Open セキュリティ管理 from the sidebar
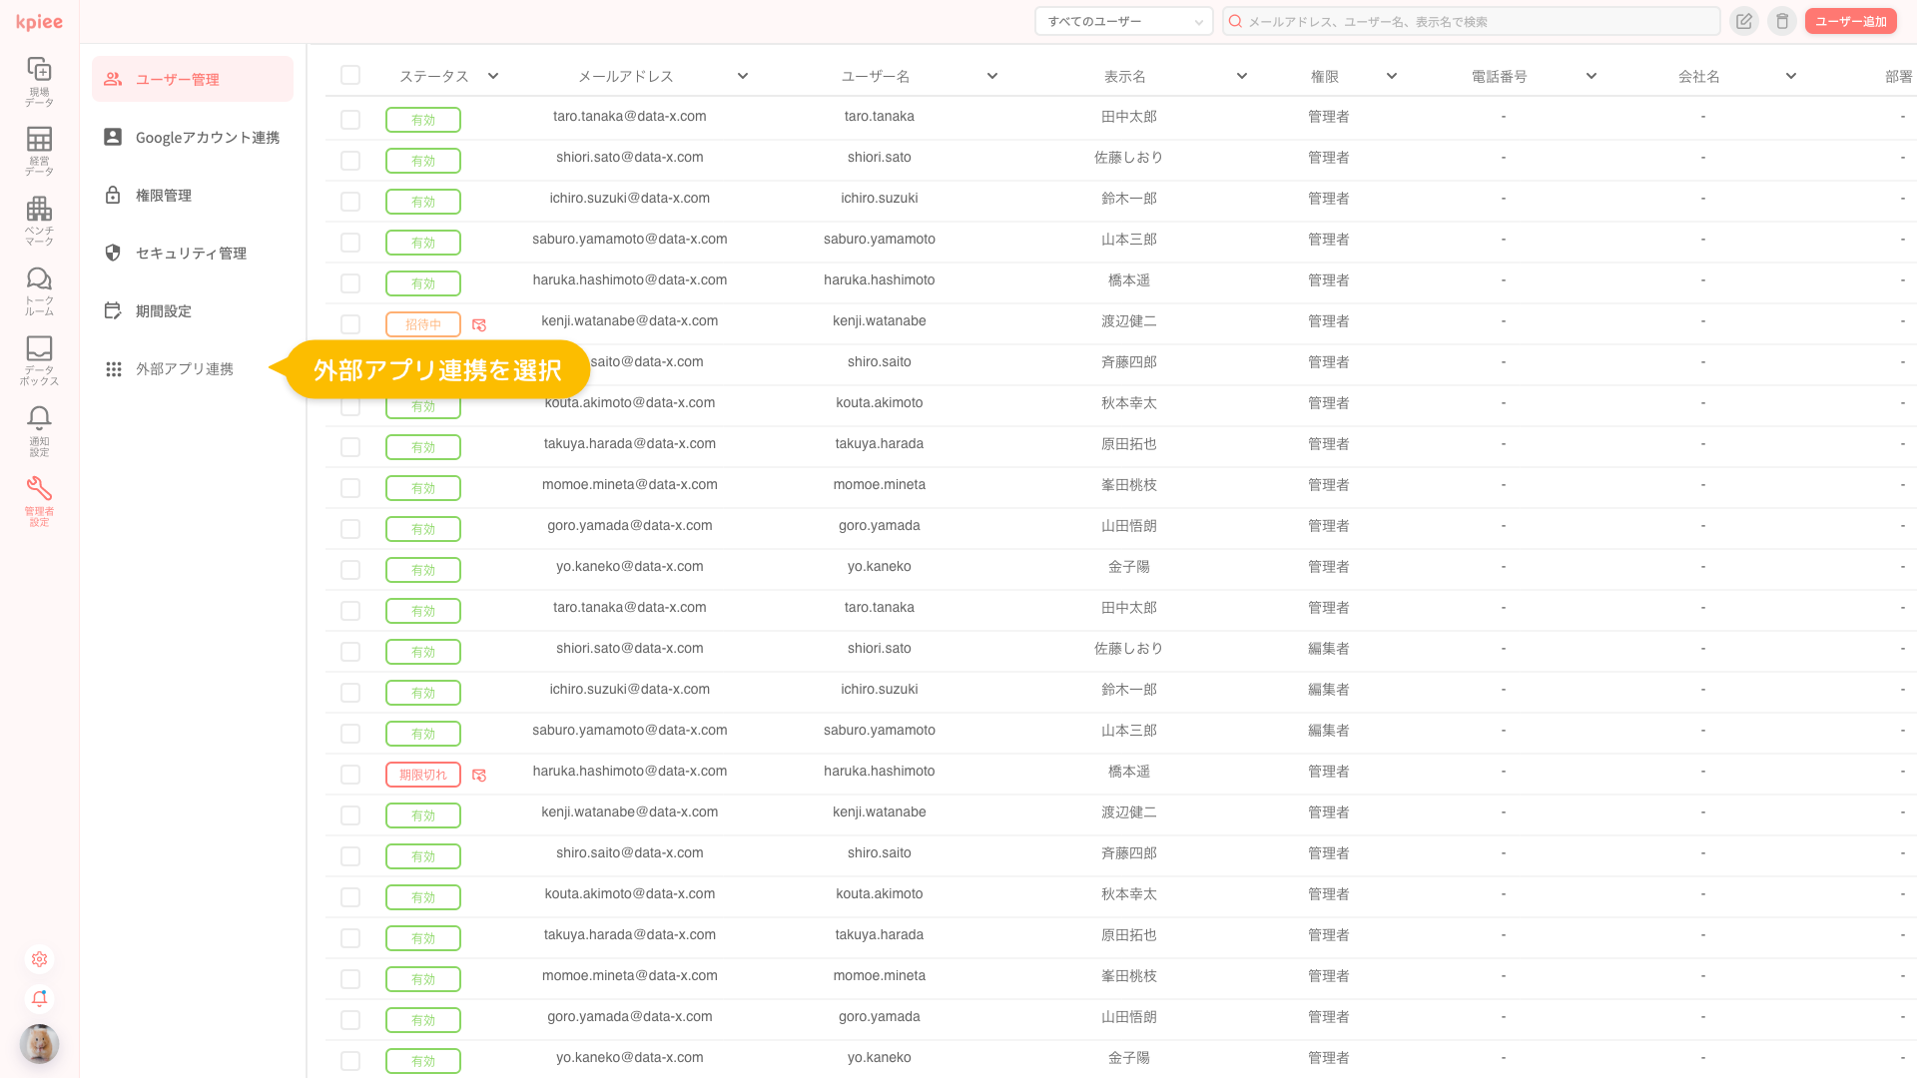This screenshot has height=1078, width=1917. pos(192,253)
